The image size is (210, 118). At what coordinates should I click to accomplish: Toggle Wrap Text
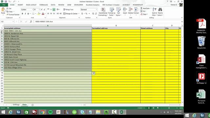[69, 10]
